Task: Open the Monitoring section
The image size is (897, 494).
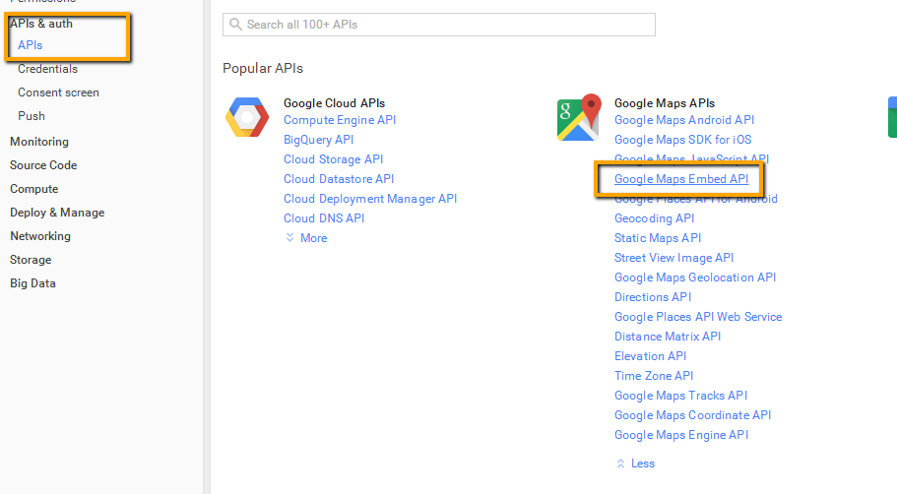Action: (39, 142)
